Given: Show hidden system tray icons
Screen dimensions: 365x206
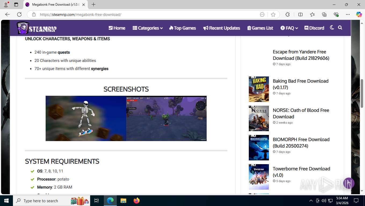Looking at the screenshot, I should click(x=311, y=201).
